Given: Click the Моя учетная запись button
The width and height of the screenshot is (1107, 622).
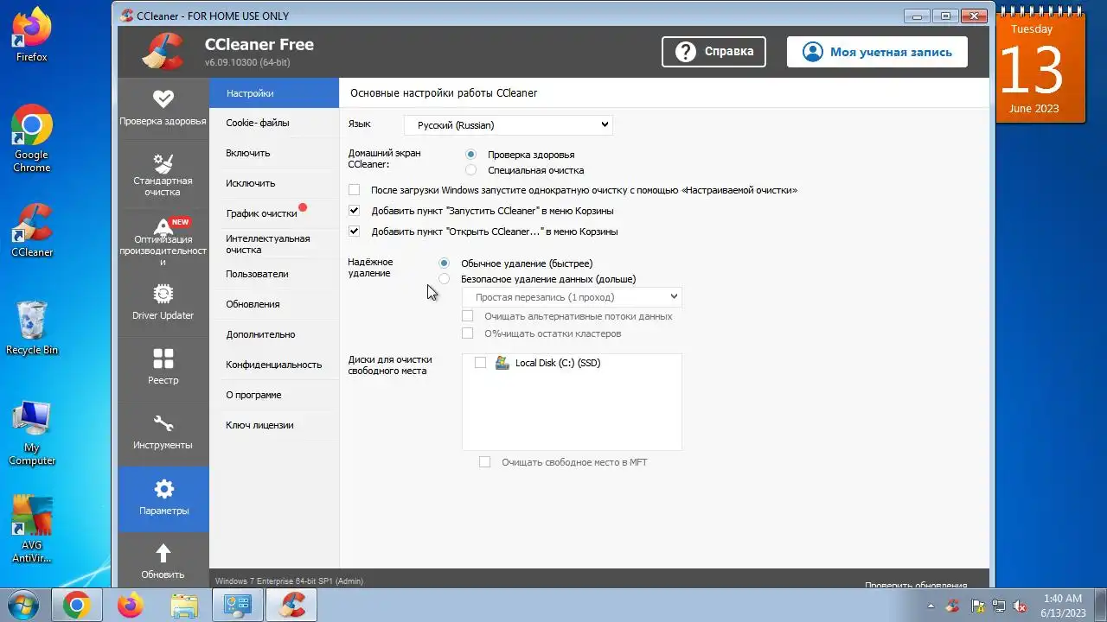Looking at the screenshot, I should pos(877,52).
